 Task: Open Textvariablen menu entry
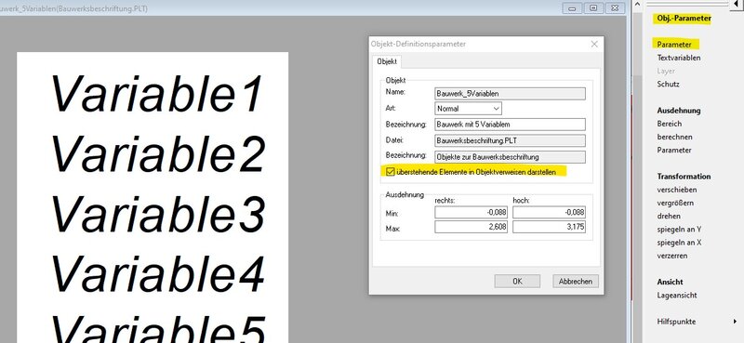point(679,58)
